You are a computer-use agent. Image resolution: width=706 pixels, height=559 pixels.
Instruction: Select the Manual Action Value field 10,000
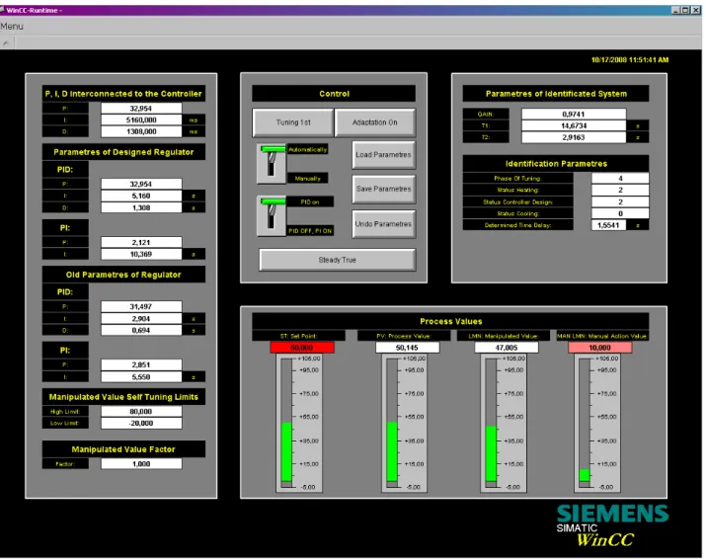click(x=599, y=348)
